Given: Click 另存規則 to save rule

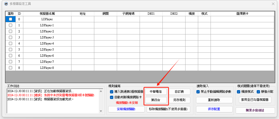Looking at the screenshot, I should click(179, 100).
